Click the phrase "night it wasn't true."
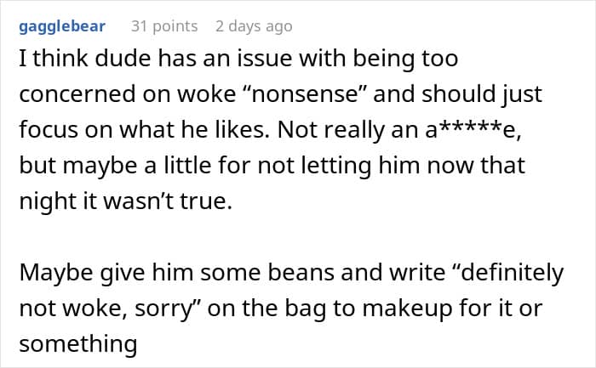 click(125, 201)
